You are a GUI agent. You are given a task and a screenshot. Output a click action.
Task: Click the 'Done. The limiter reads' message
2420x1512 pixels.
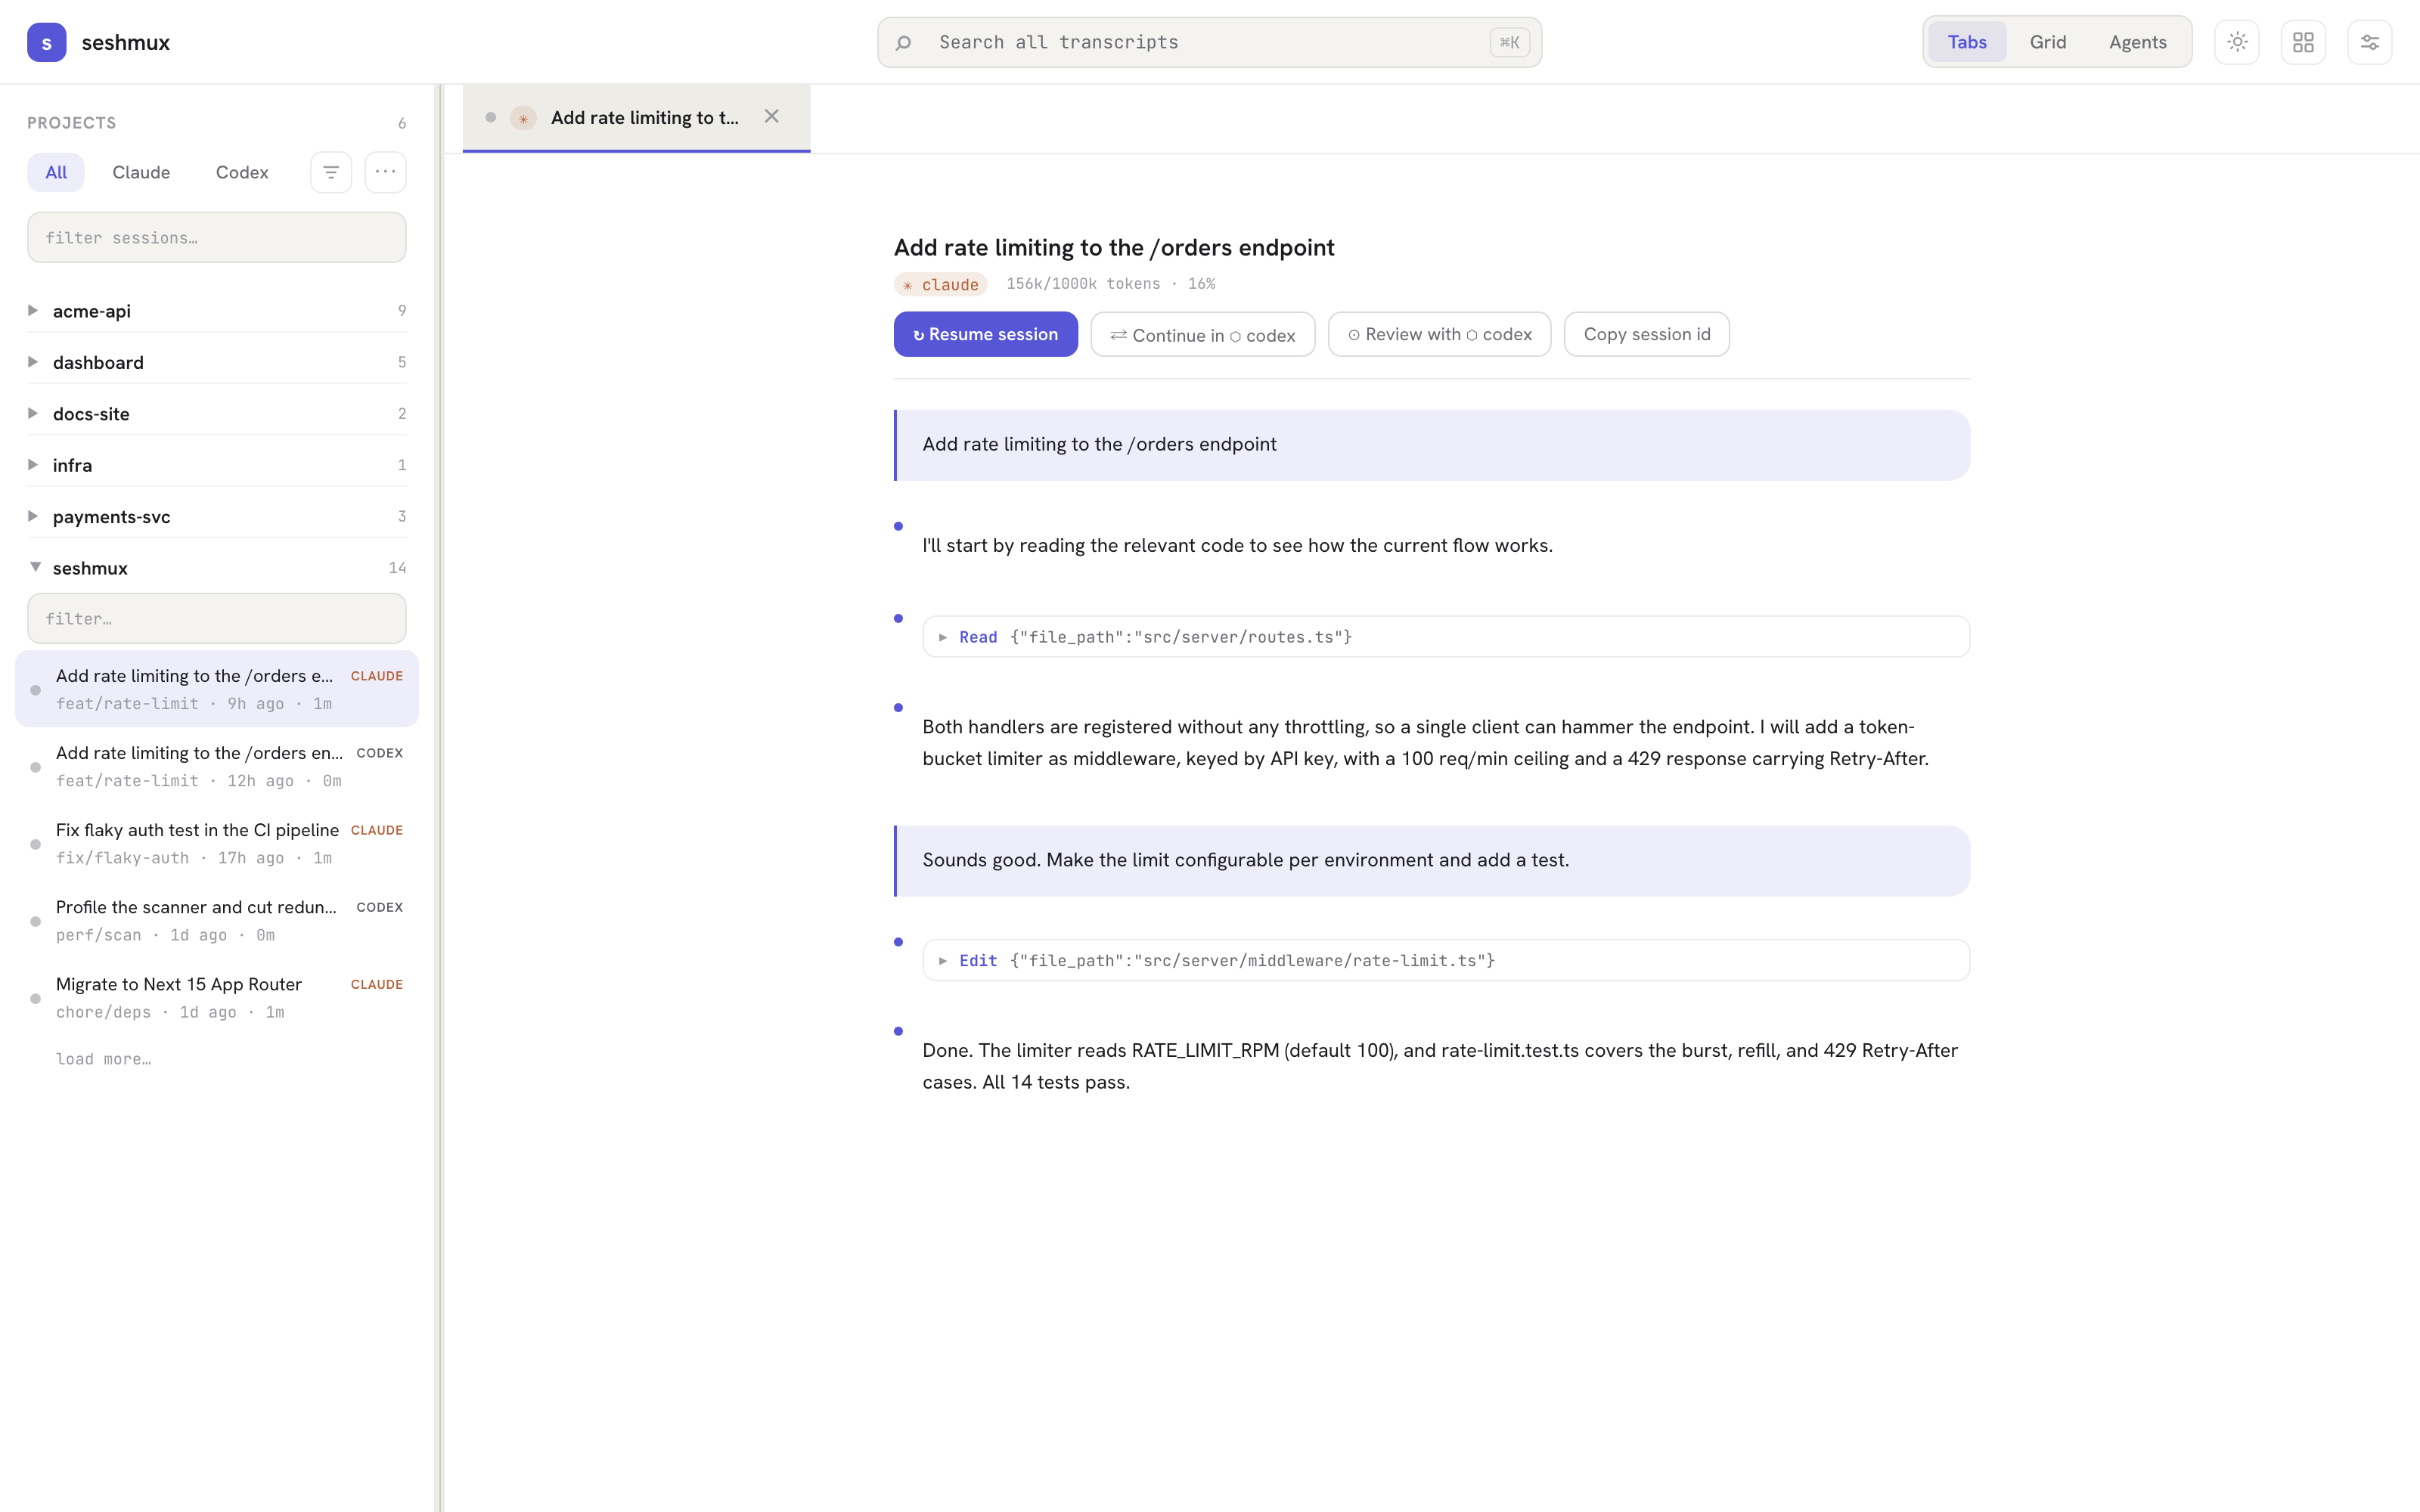point(1440,1066)
